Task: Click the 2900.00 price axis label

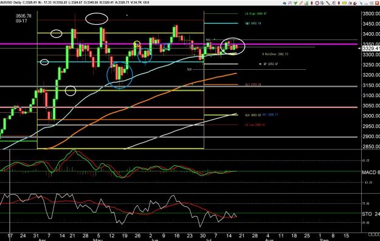Action: pyautogui.click(x=371, y=137)
